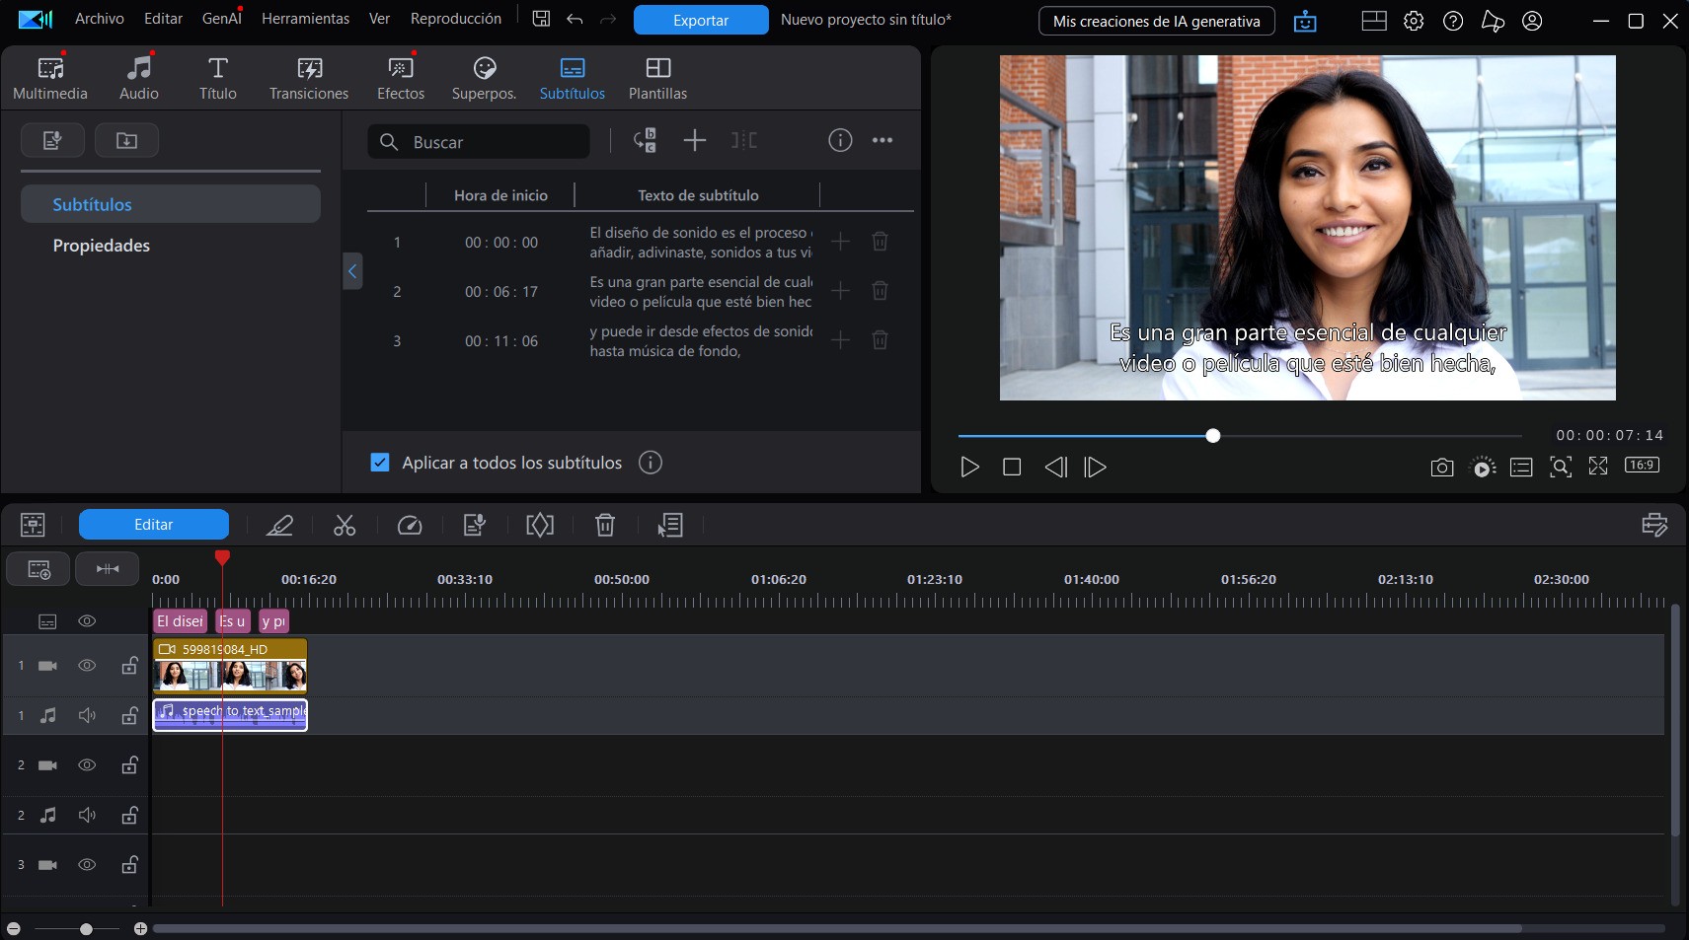Switch to the Propiedades tab
Image resolution: width=1689 pixels, height=940 pixels.
click(101, 245)
